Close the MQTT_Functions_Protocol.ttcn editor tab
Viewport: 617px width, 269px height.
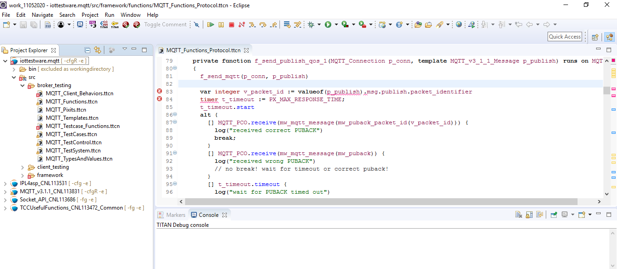246,50
